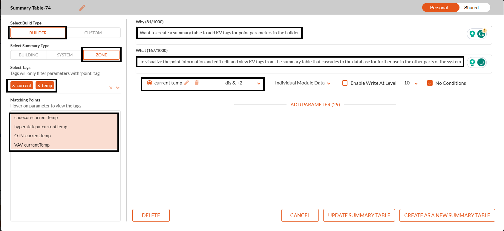
Task: Click the Grammarly loading icon in What field
Action: (x=481, y=62)
